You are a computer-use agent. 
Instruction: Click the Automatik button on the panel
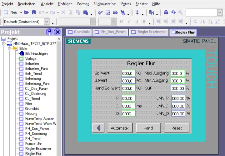click(x=120, y=128)
